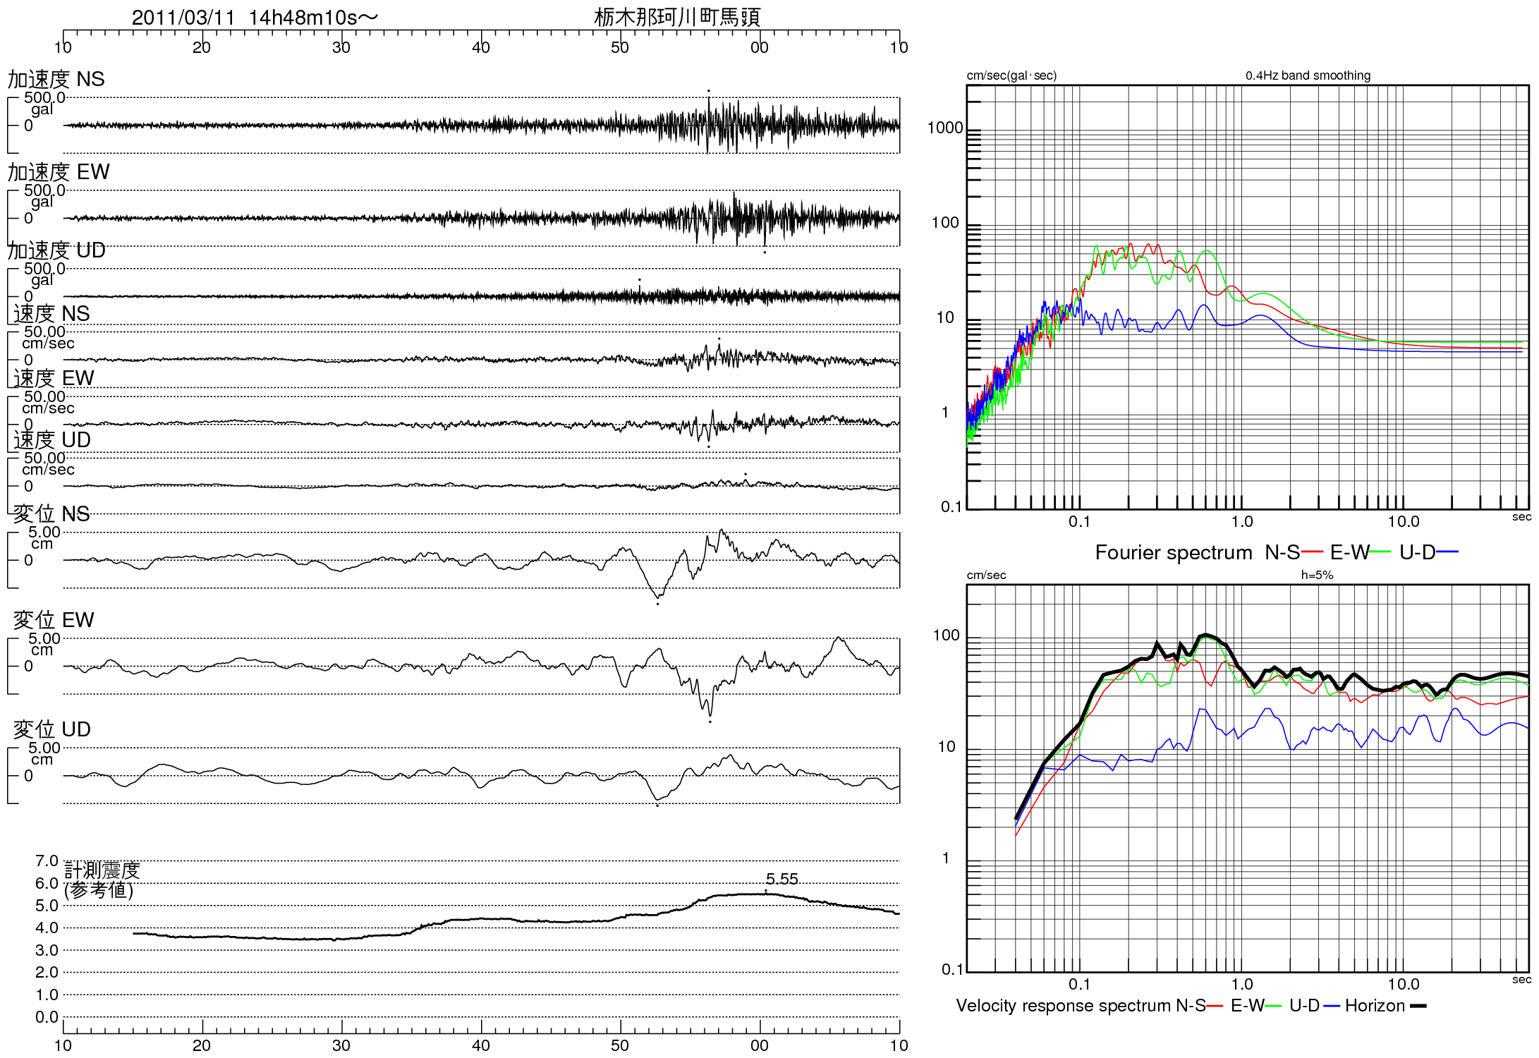Click the Fourier spectrum title text
The image size is (1539, 1058).
click(1173, 552)
